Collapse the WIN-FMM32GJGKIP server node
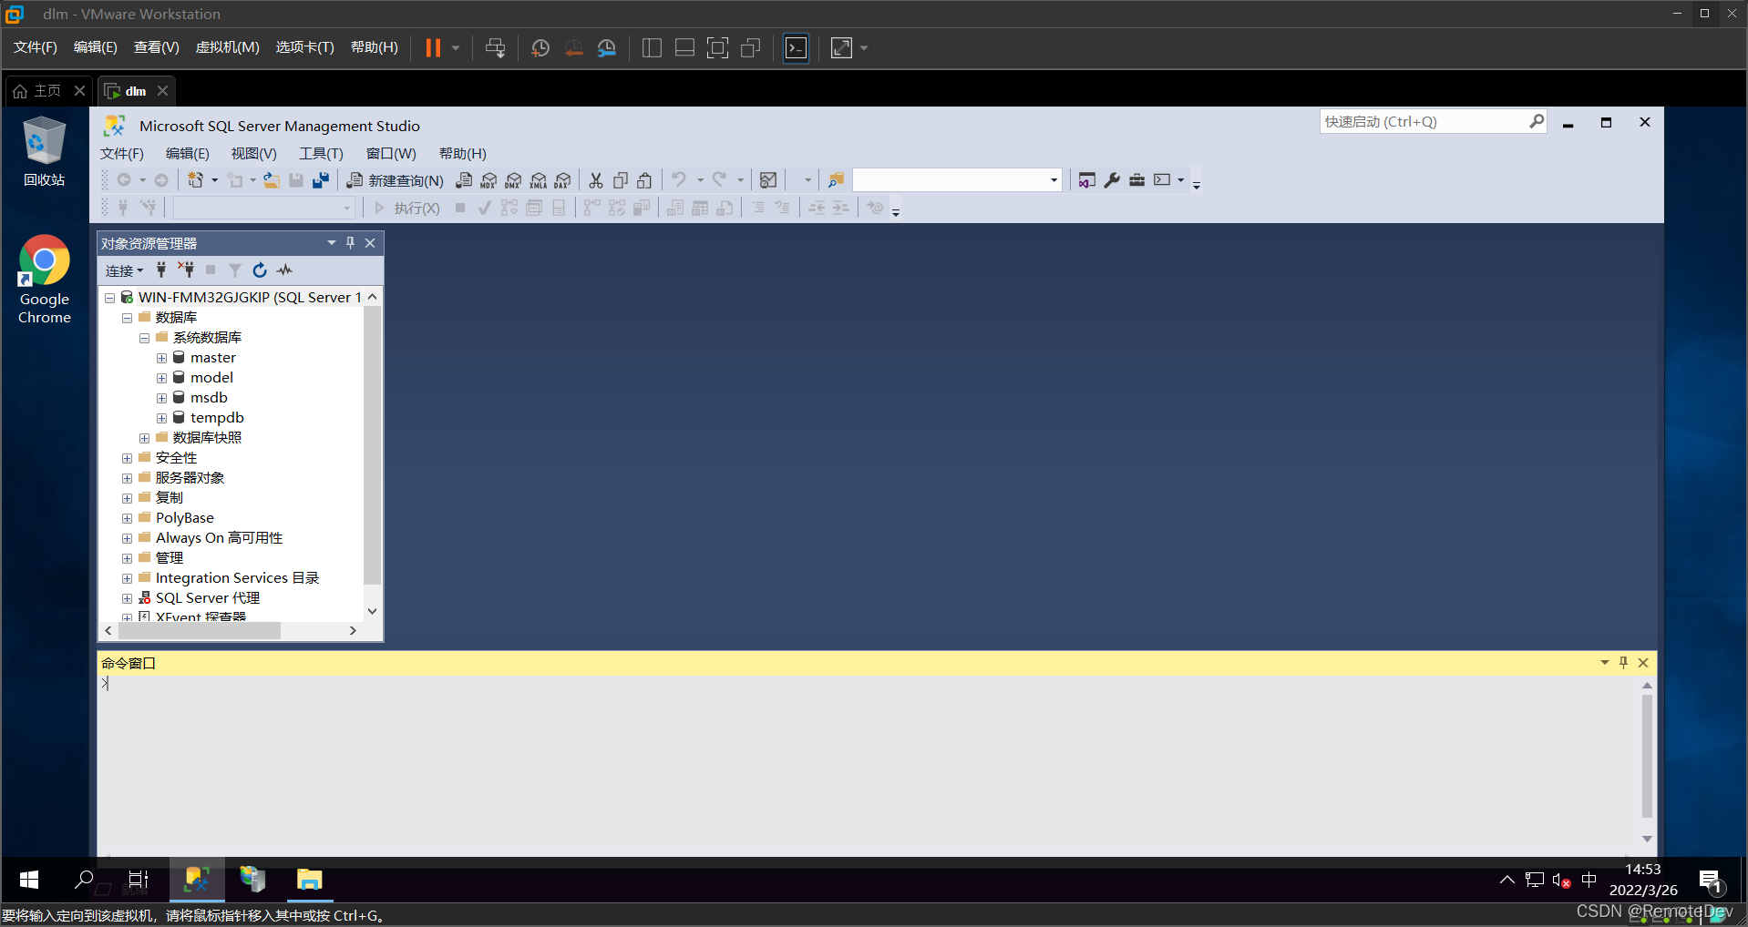The width and height of the screenshot is (1748, 927). coord(109,298)
